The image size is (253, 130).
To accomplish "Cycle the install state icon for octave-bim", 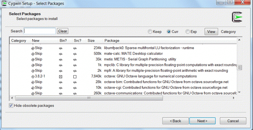I will pyautogui.click(x=33, y=82).
